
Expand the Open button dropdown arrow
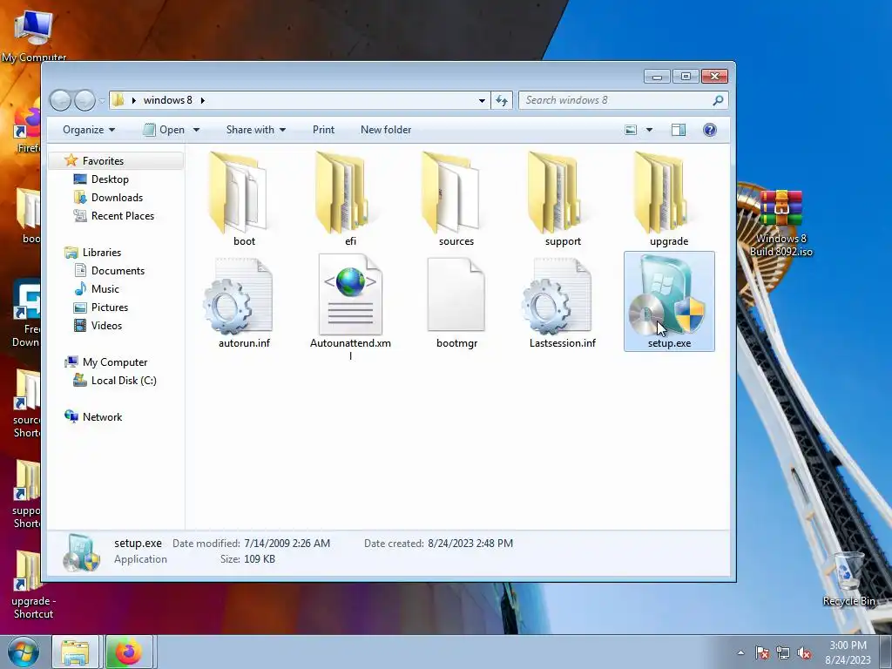pos(196,131)
